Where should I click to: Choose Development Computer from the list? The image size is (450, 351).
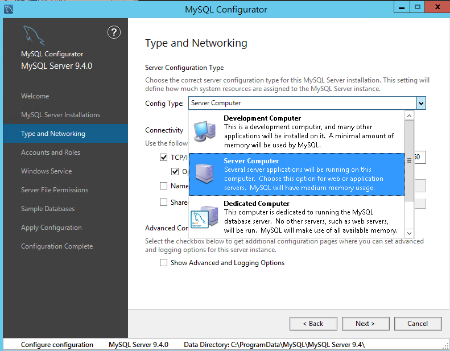point(296,131)
